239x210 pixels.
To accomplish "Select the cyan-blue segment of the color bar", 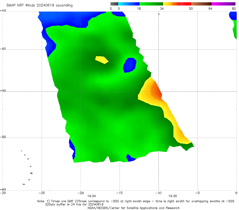I will [129, 4].
